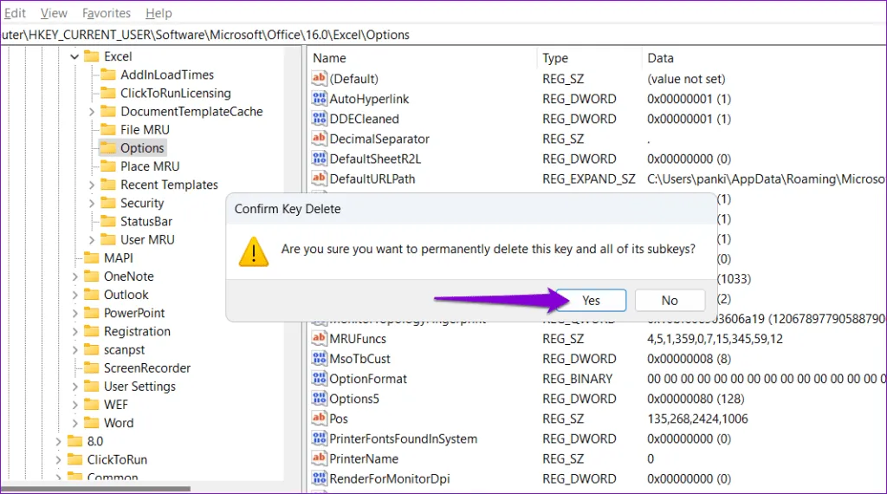Select the MRUFuncs value icon
The height and width of the screenshot is (494, 887).
(x=320, y=339)
